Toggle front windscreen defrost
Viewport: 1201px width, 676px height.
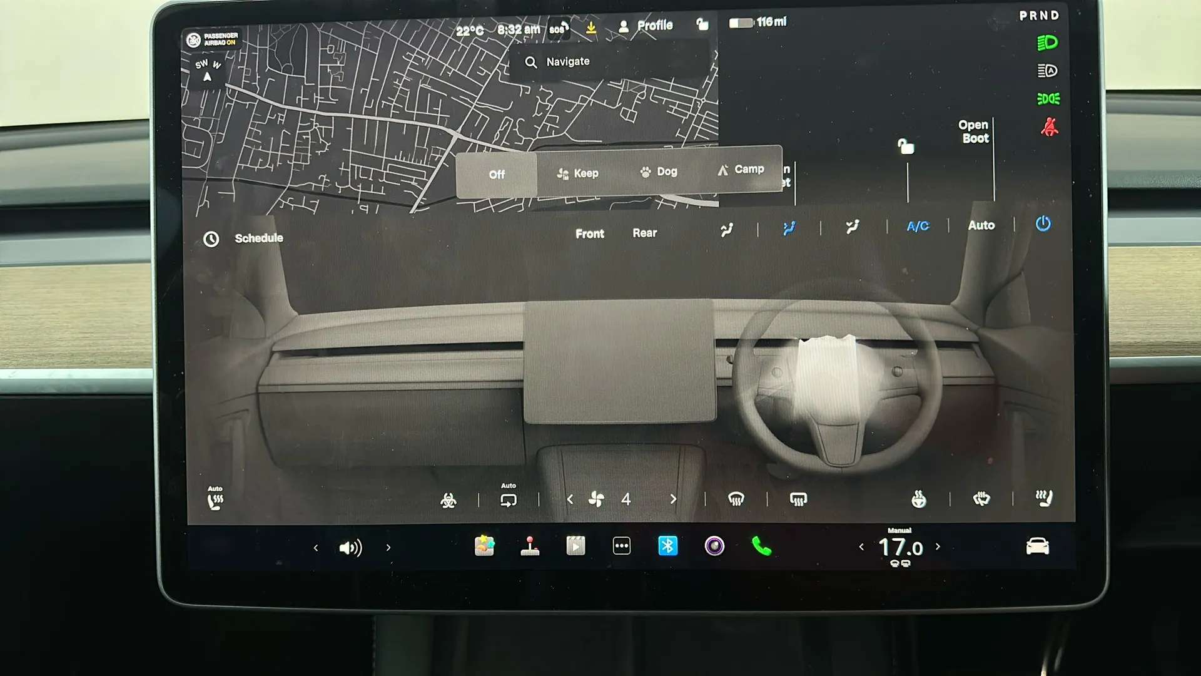pyautogui.click(x=736, y=499)
